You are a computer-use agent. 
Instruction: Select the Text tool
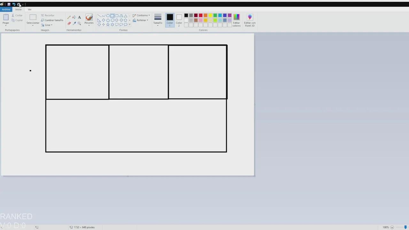(79, 17)
